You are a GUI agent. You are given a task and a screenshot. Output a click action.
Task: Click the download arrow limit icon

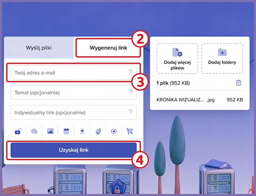click(x=82, y=132)
